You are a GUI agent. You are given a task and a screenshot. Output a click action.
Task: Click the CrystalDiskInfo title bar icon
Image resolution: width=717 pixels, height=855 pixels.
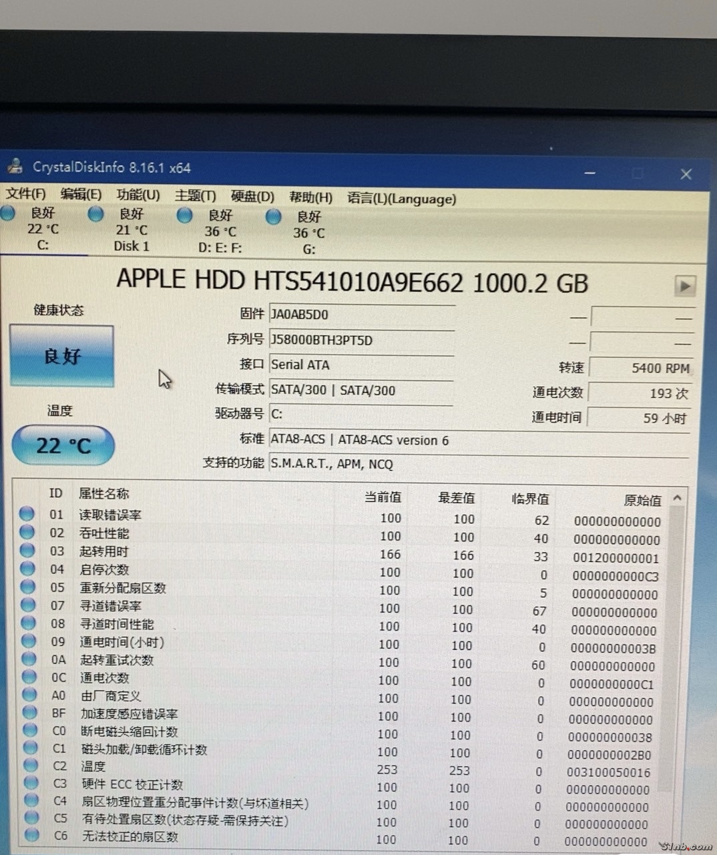pyautogui.click(x=15, y=166)
